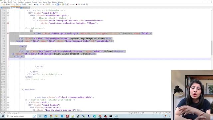This screenshot has height=120, width=213.
Task: Click the Start Recording macro icon
Action: pos(76,4)
